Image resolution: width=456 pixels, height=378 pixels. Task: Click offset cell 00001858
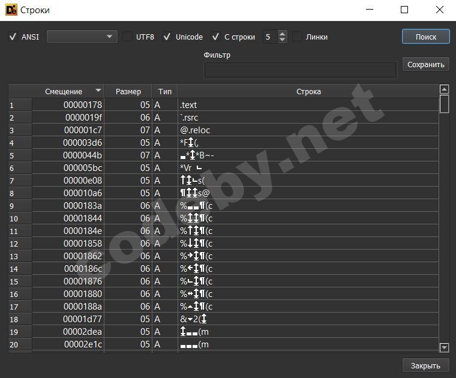[x=68, y=244]
